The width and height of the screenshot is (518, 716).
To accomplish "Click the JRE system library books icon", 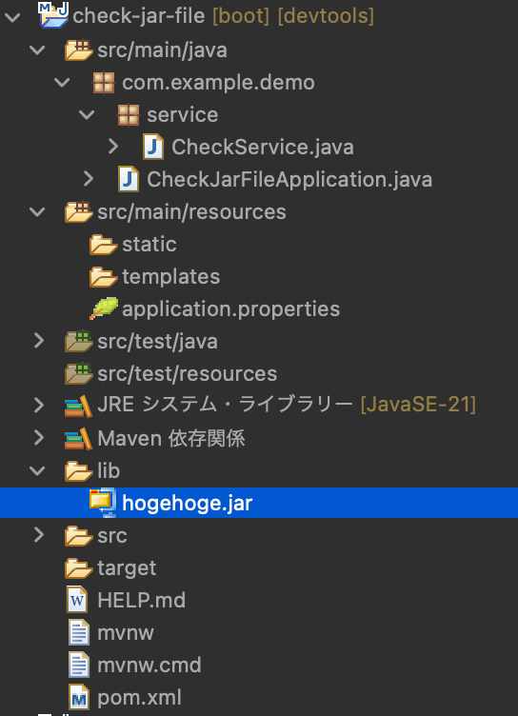I will point(78,406).
